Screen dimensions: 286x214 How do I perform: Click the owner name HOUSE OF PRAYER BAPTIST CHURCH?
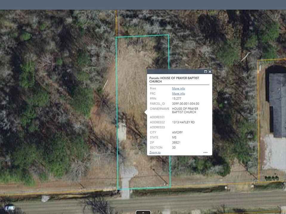[x=185, y=111]
